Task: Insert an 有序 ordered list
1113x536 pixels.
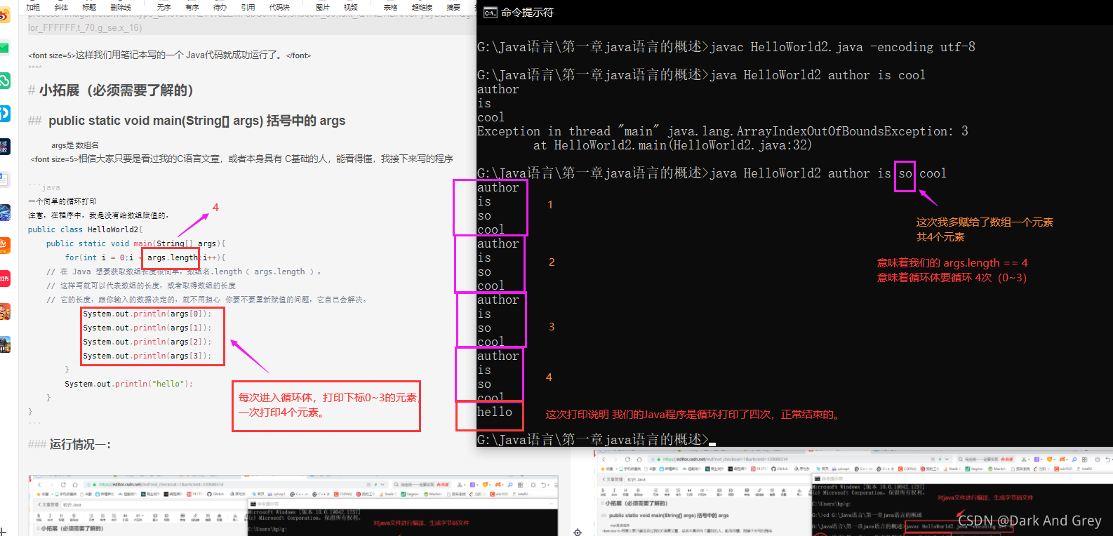Action: [192, 7]
